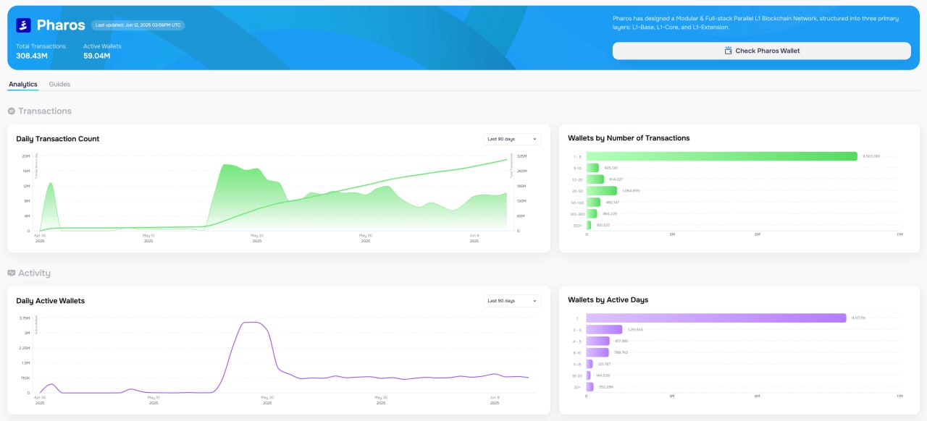Click the Transactions section icon

point(11,111)
